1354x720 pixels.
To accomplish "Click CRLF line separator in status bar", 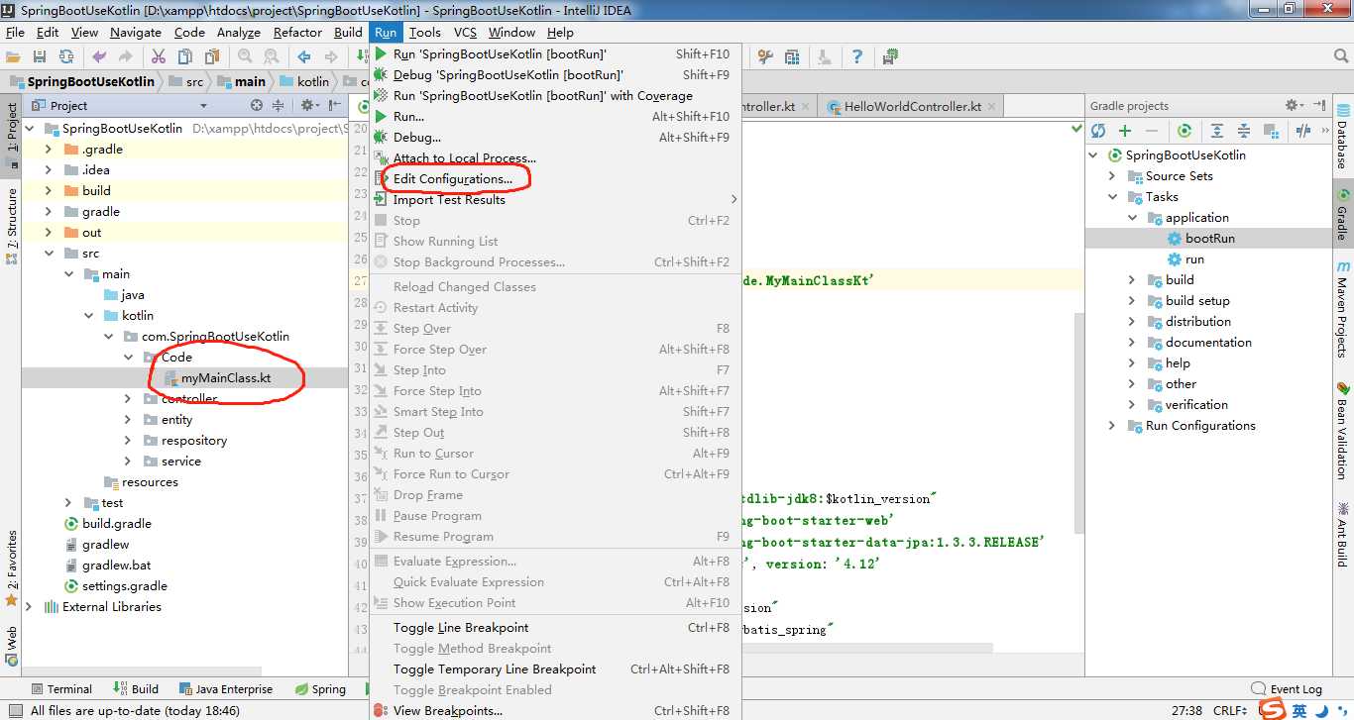I will (x=1229, y=710).
